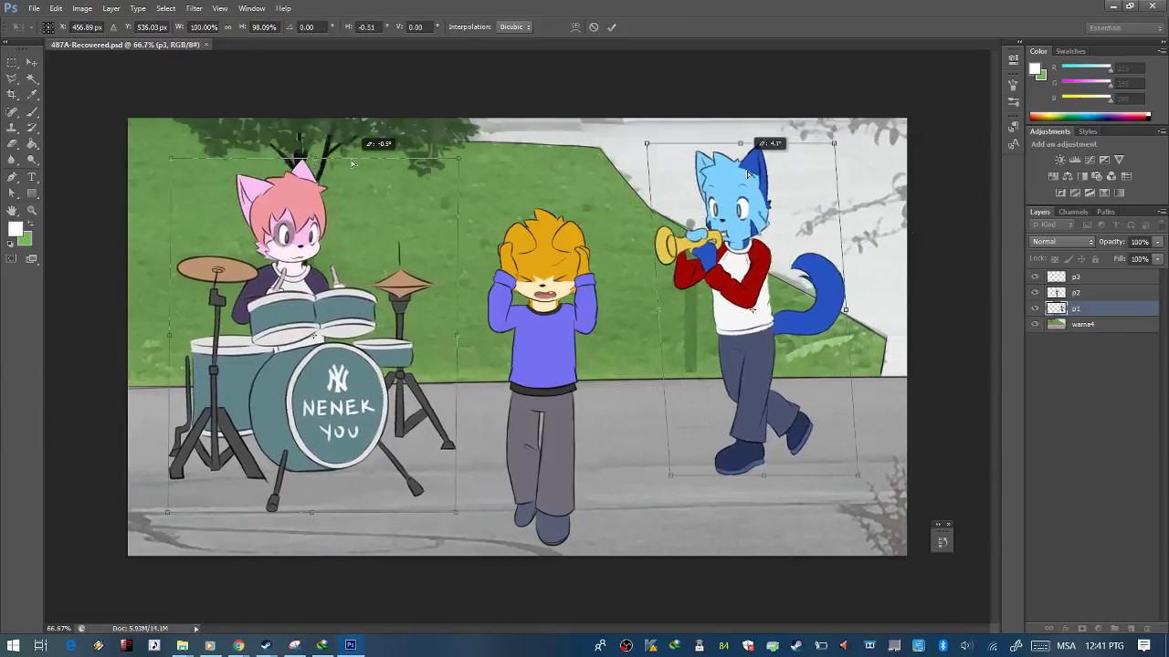This screenshot has width=1169, height=657.
Task: Select the Brush tool
Action: [x=31, y=112]
